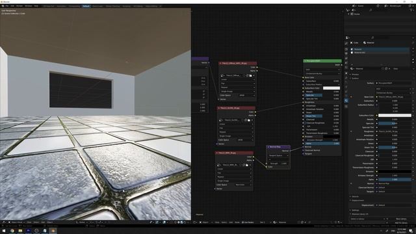Collapse the GLOSS image texture node
Image resolution: width=416 pixels, height=234 pixels.
(x=219, y=109)
